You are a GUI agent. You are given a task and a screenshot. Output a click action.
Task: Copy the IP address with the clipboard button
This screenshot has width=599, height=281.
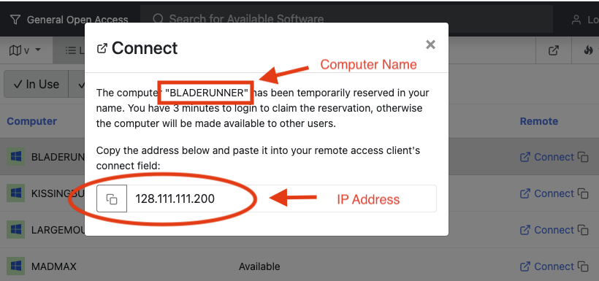(112, 199)
